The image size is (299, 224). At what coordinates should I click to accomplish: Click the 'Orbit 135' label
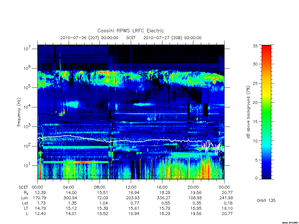click(x=266, y=200)
